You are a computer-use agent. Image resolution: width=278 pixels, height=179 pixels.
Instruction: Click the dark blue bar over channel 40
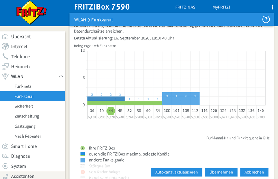pos(102,99)
